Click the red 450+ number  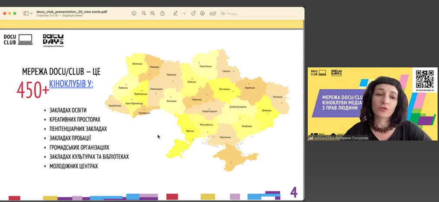pyautogui.click(x=32, y=91)
